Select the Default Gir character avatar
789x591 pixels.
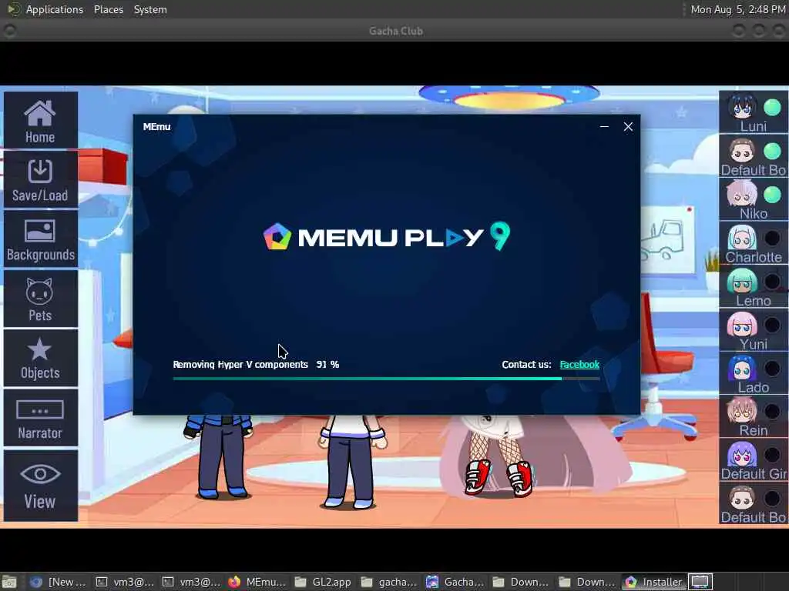pos(742,456)
